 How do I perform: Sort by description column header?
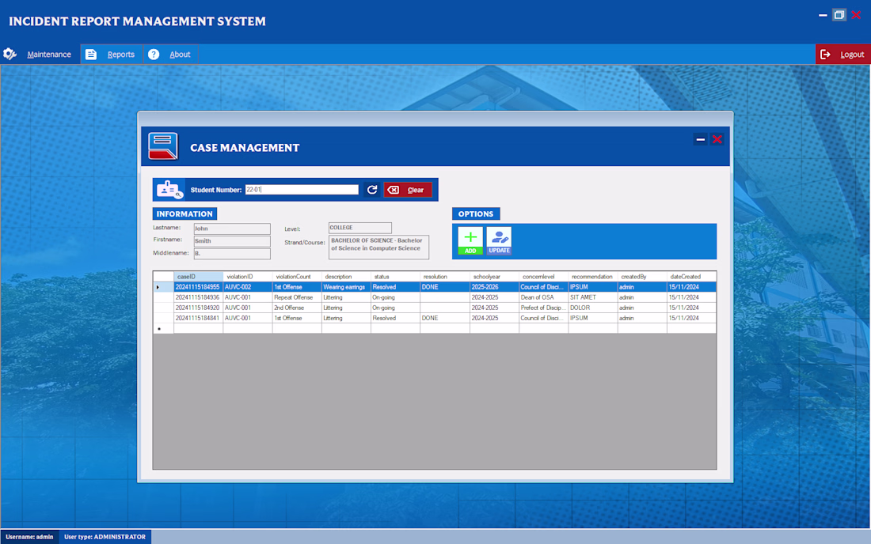(346, 276)
